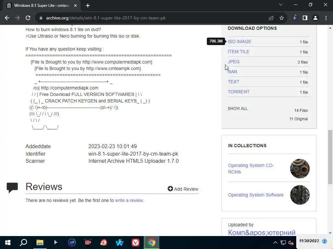Click the gears thumbnail for CD-ROMs collection
333x249 pixels.
click(x=300, y=169)
